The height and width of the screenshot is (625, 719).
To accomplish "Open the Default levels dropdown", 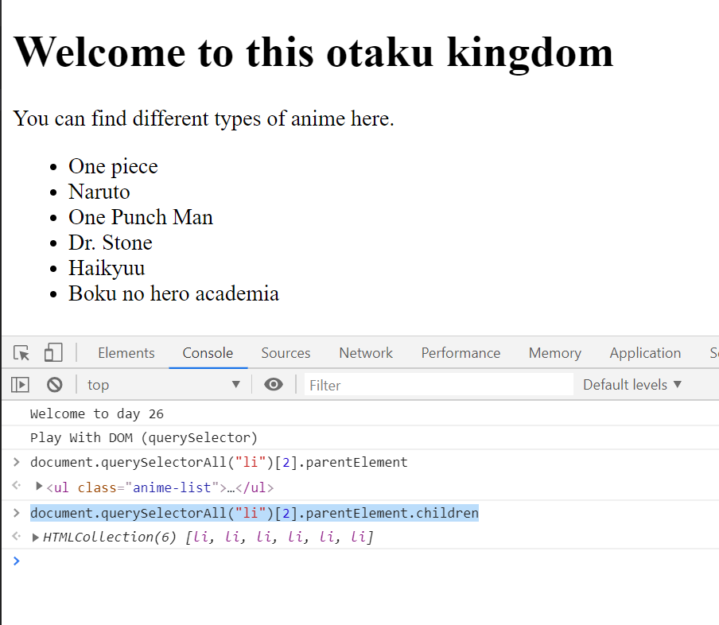I will pos(632,385).
